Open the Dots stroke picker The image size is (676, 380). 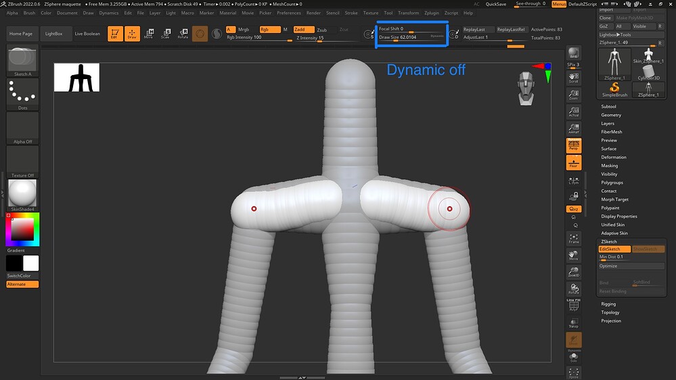tap(22, 95)
